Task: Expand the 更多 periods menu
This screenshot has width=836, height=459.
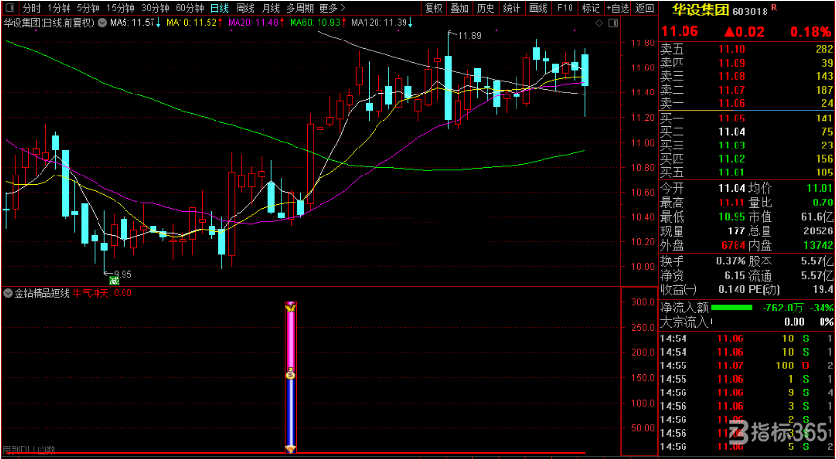Action: pos(332,8)
